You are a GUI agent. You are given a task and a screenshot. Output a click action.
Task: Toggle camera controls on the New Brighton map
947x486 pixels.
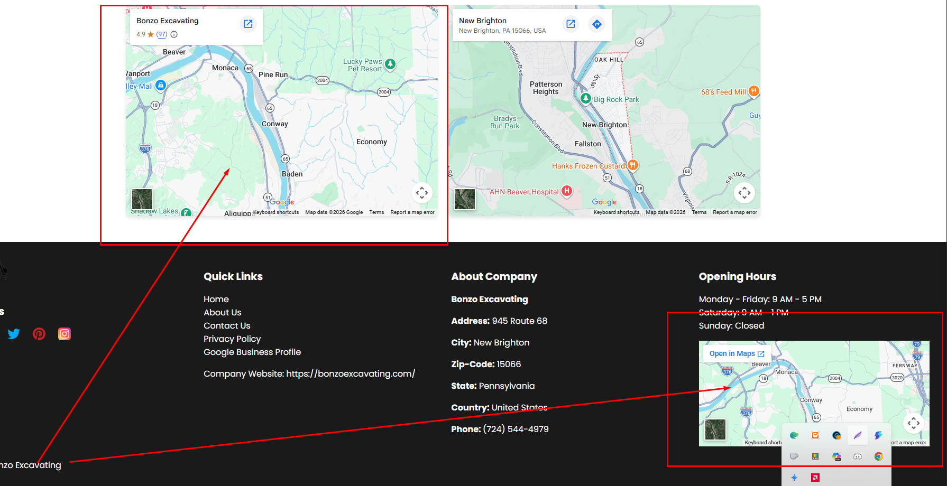coord(744,193)
